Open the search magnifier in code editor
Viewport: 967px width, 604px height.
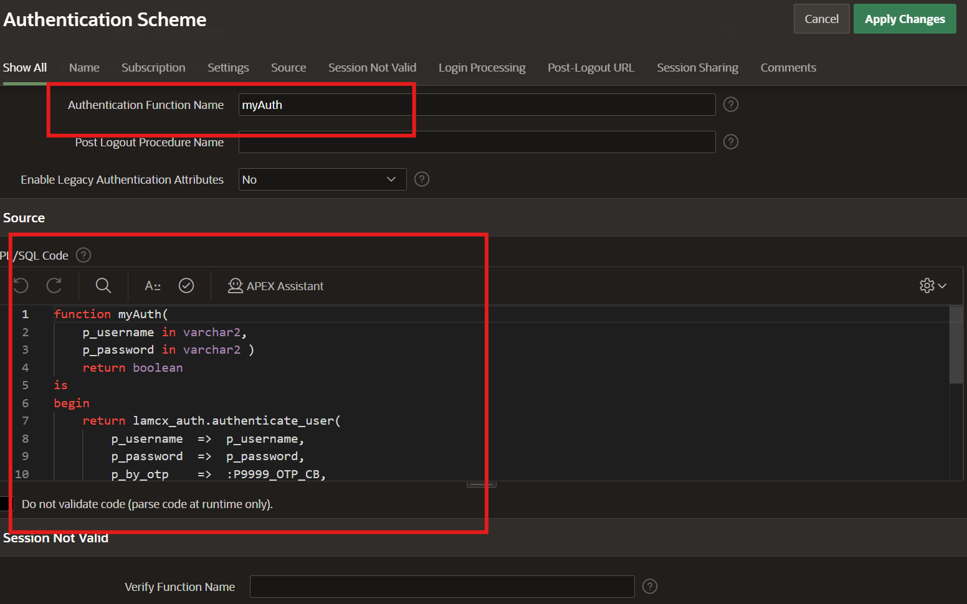click(103, 286)
